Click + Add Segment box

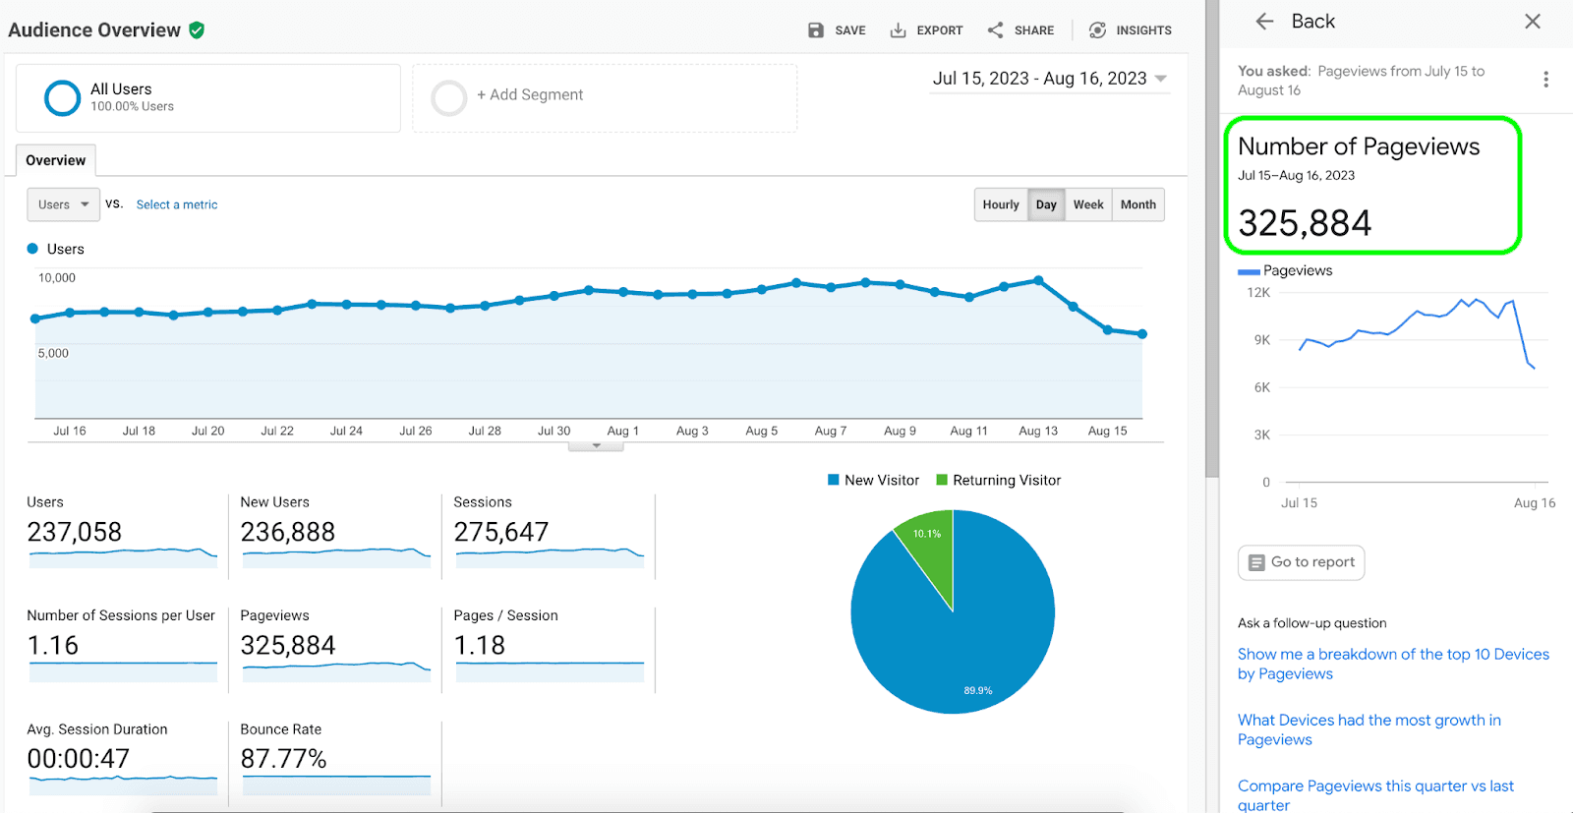coord(605,98)
